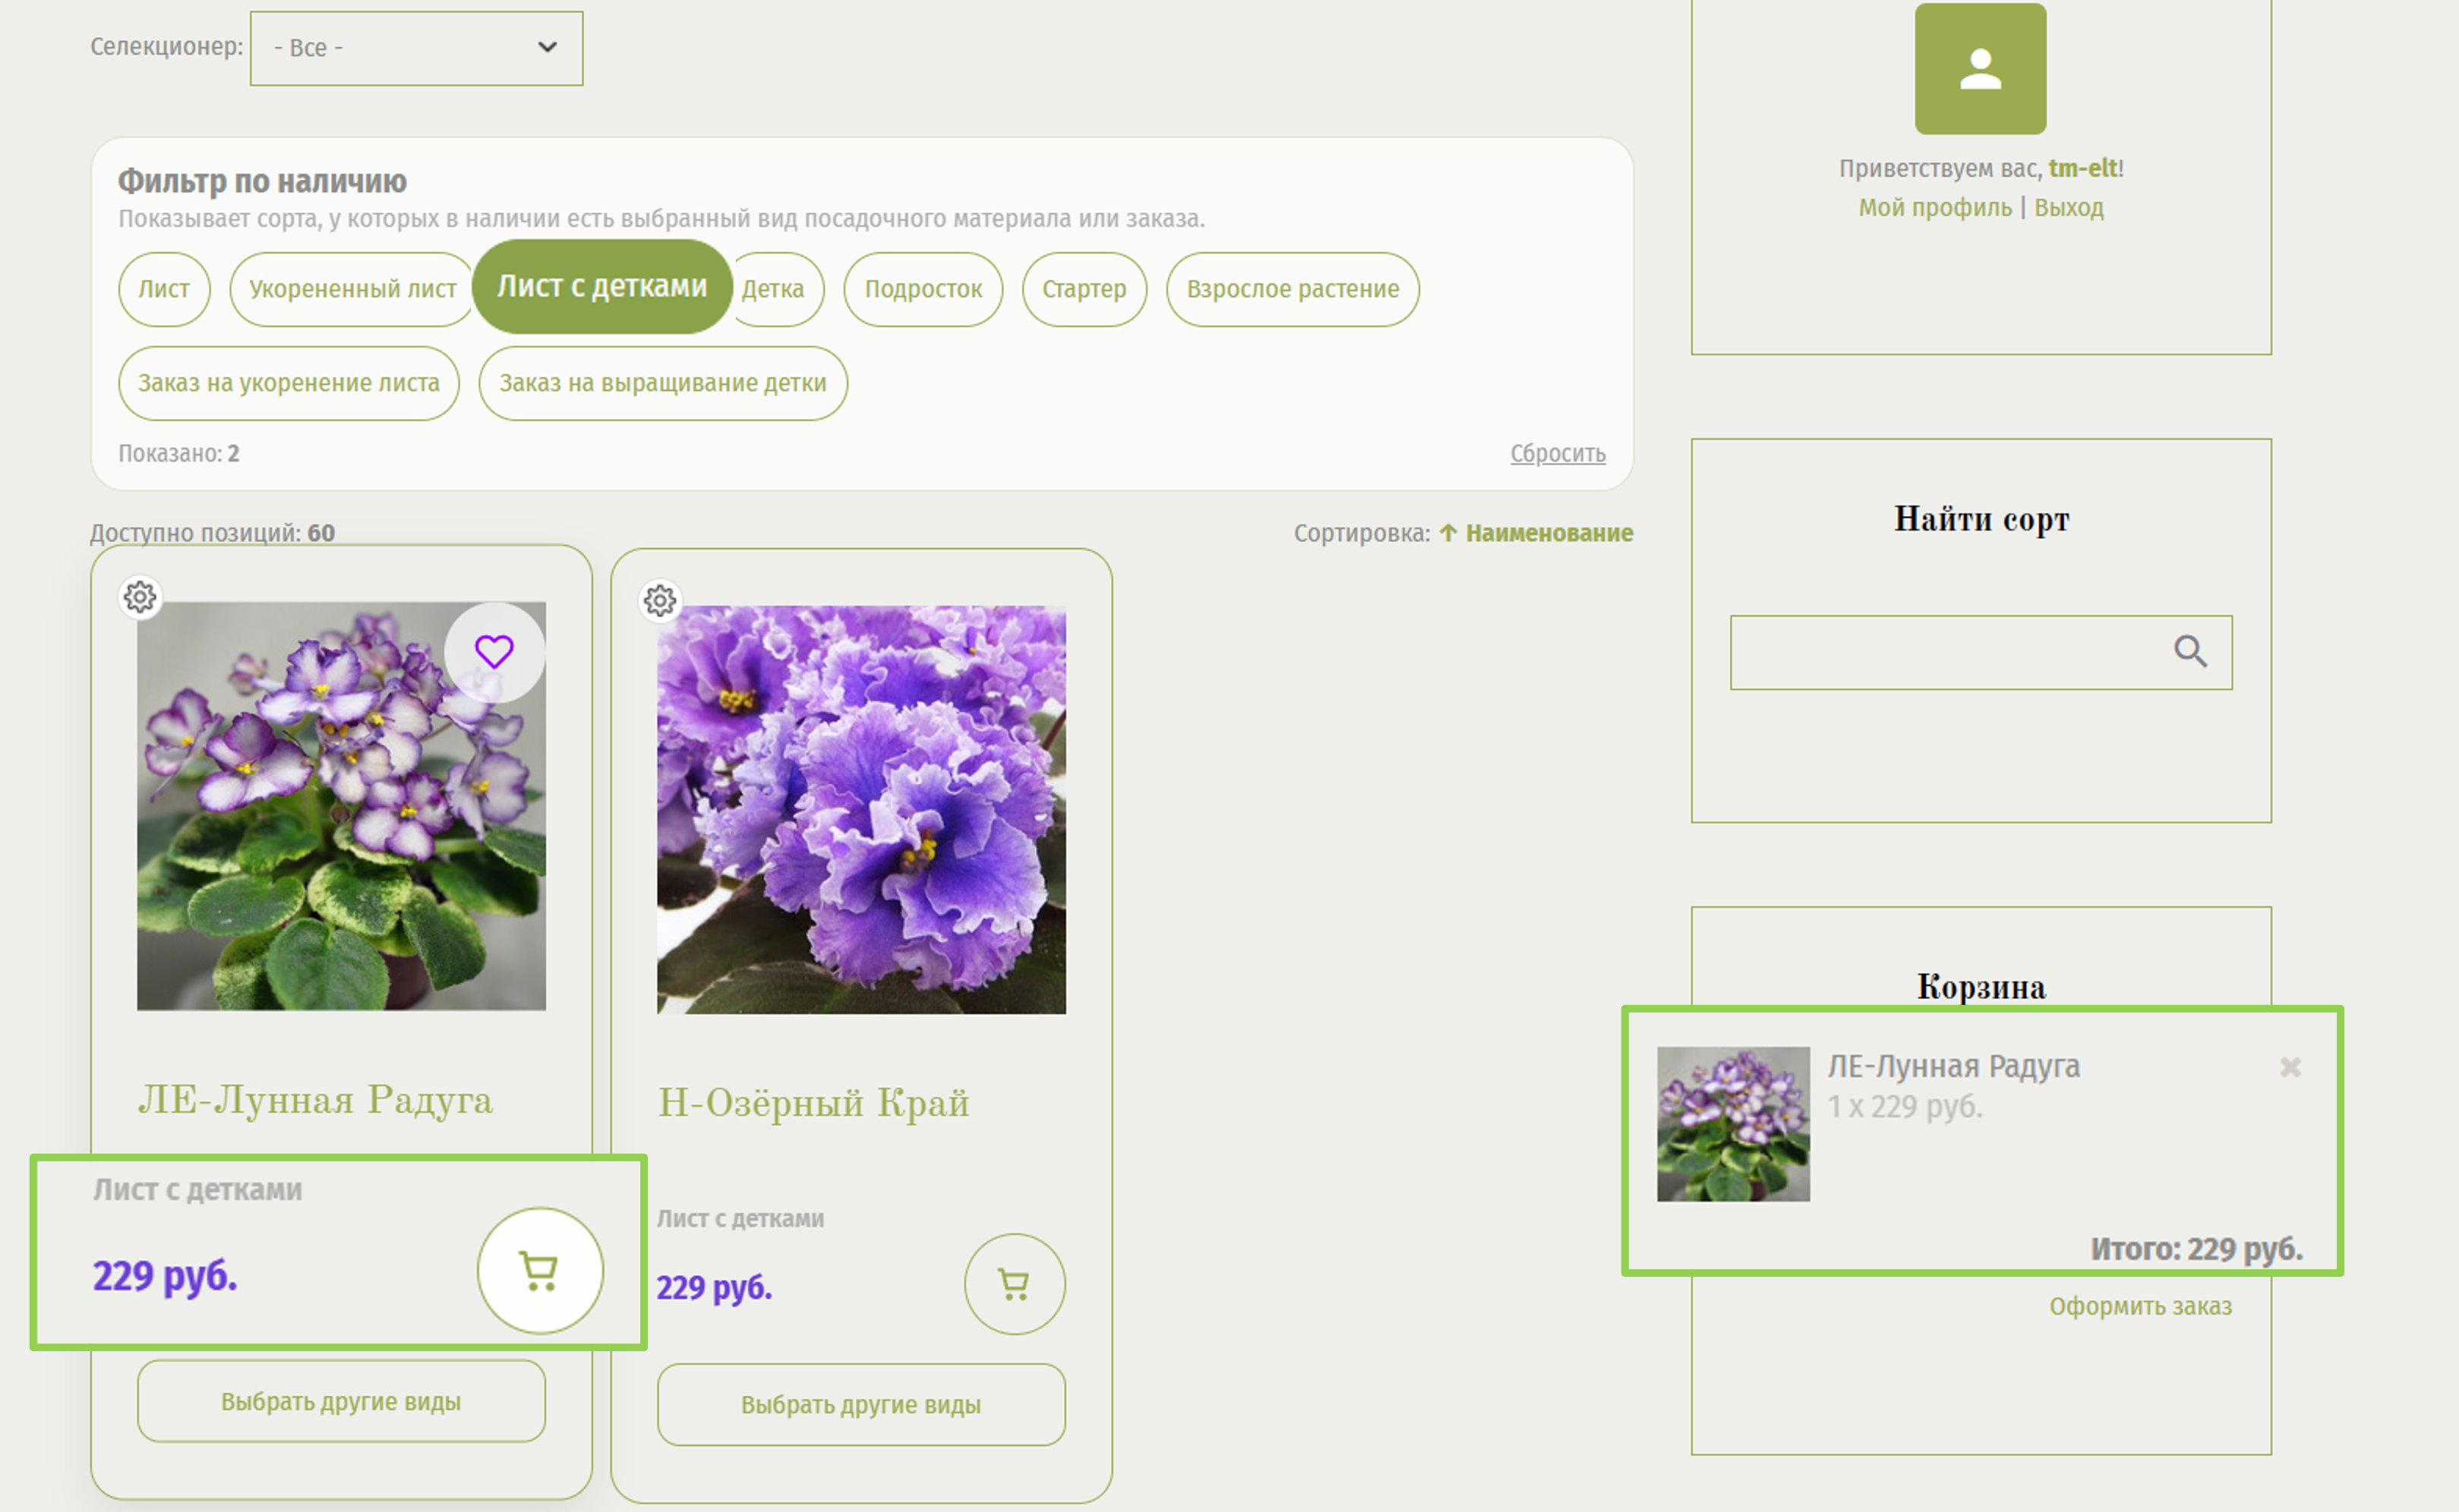2459x1512 pixels.
Task: Enable the Подросток filter chip
Action: click(923, 289)
